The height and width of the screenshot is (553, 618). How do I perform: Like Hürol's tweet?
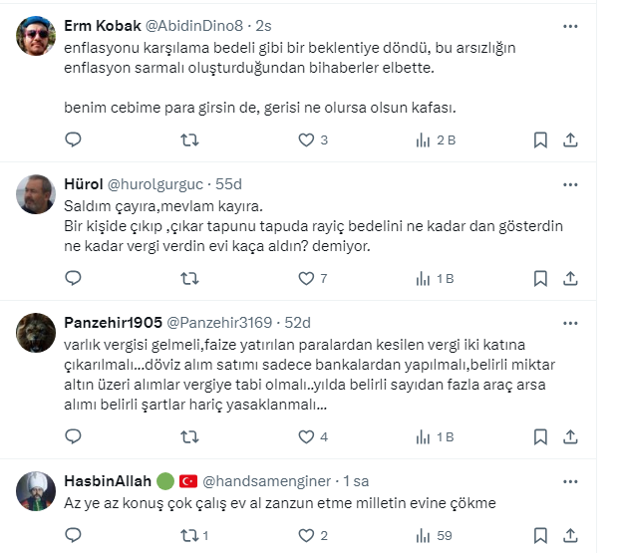tap(306, 279)
